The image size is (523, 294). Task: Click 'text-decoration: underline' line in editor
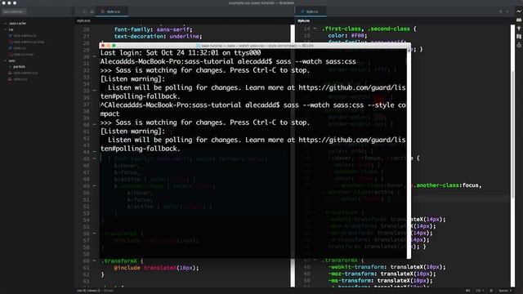(x=158, y=36)
